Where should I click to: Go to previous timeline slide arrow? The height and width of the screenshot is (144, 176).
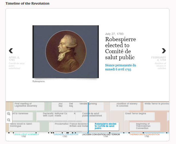click(x=11, y=51)
